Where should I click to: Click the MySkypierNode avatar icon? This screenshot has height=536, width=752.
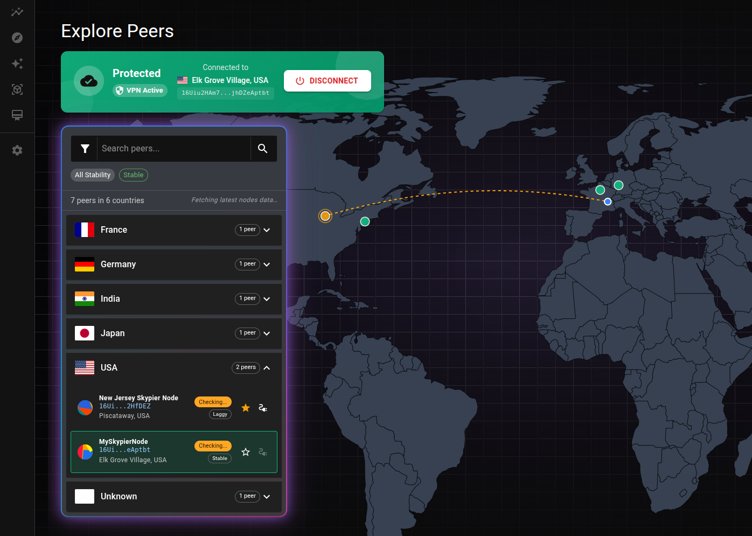85,452
